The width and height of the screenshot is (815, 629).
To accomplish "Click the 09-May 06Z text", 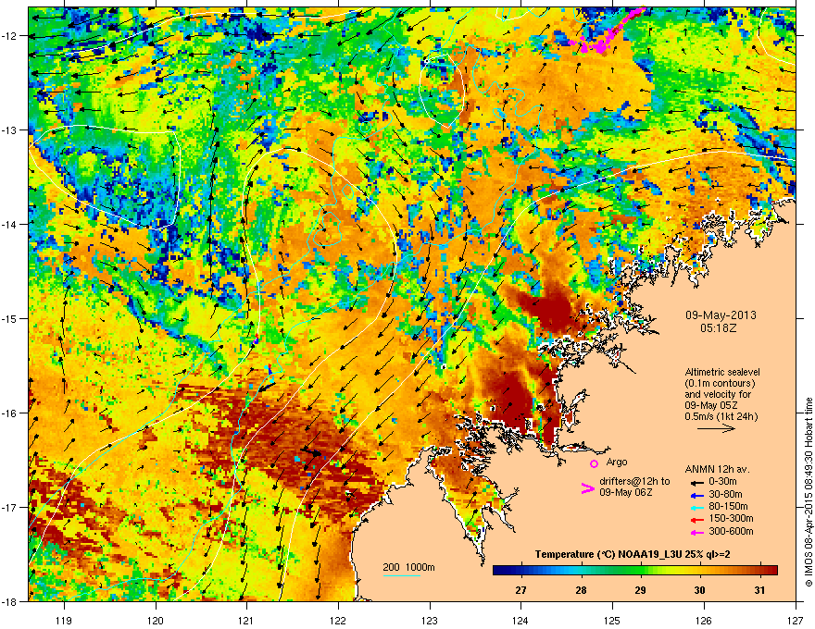I will point(625,492).
